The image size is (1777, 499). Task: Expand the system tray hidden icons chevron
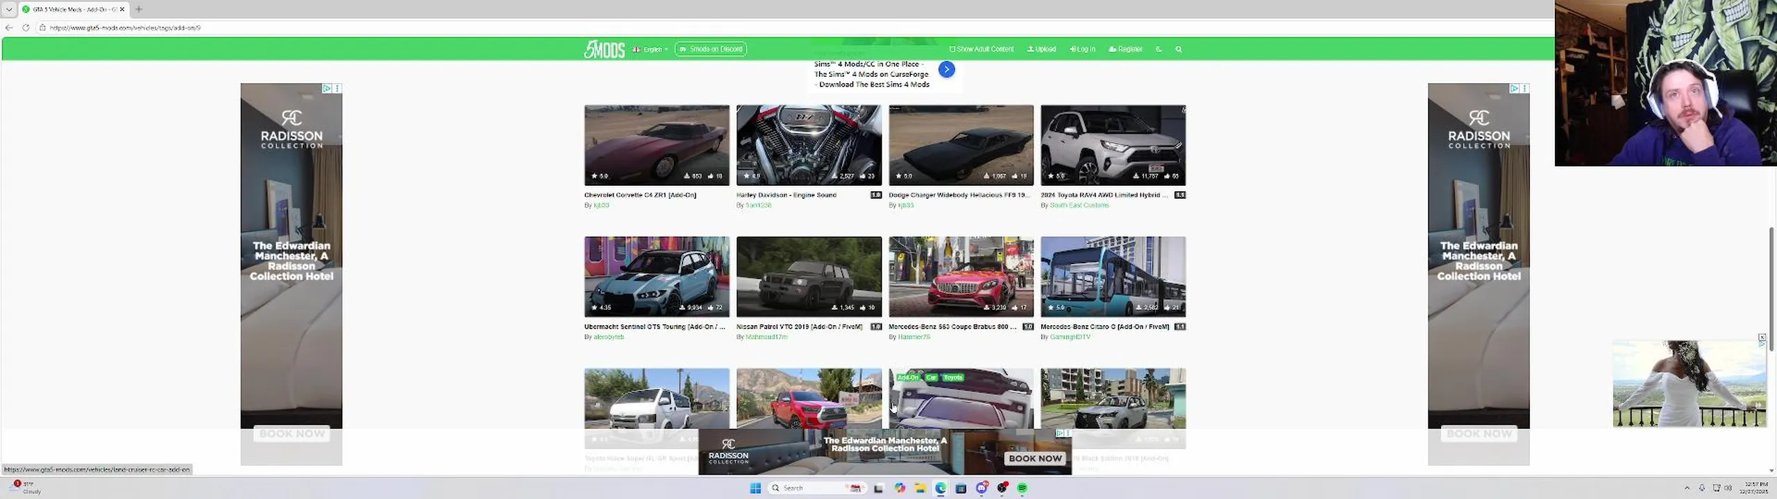pos(1687,488)
